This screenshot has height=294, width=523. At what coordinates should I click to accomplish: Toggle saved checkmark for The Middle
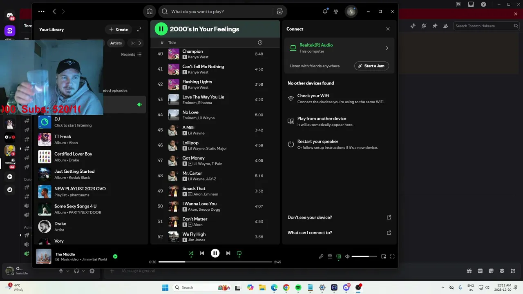(115, 256)
